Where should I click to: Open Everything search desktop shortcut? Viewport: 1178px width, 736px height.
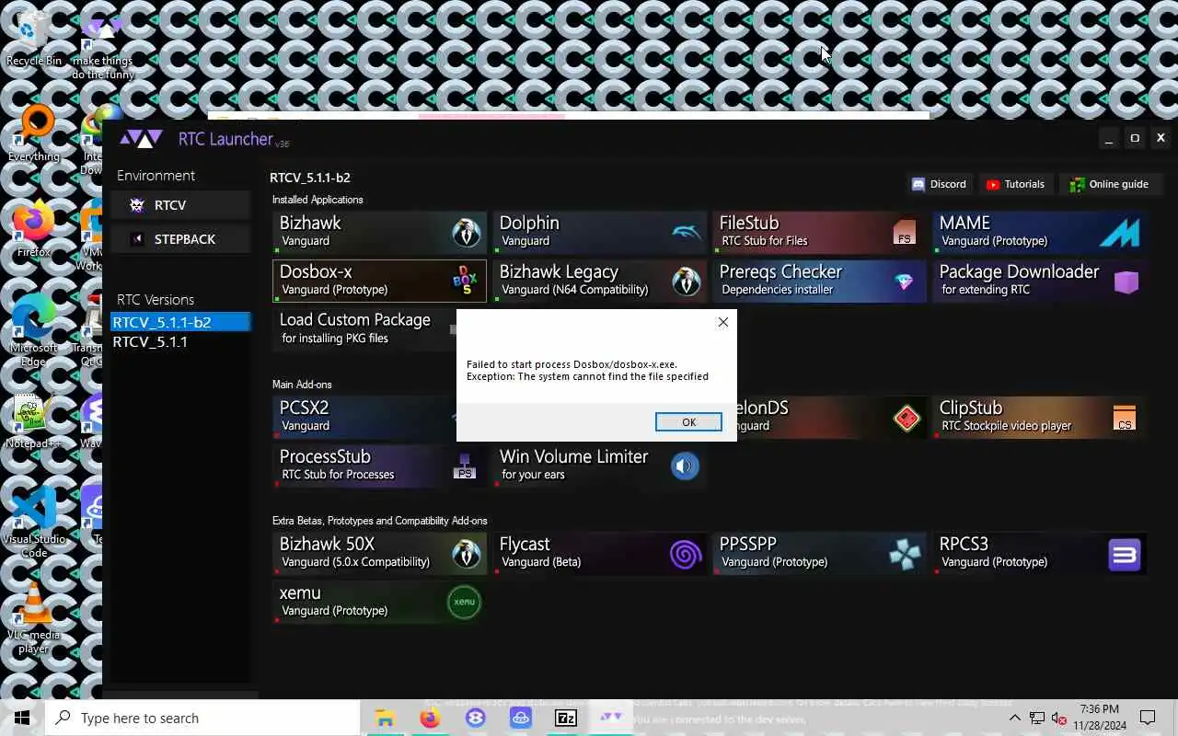(34, 133)
